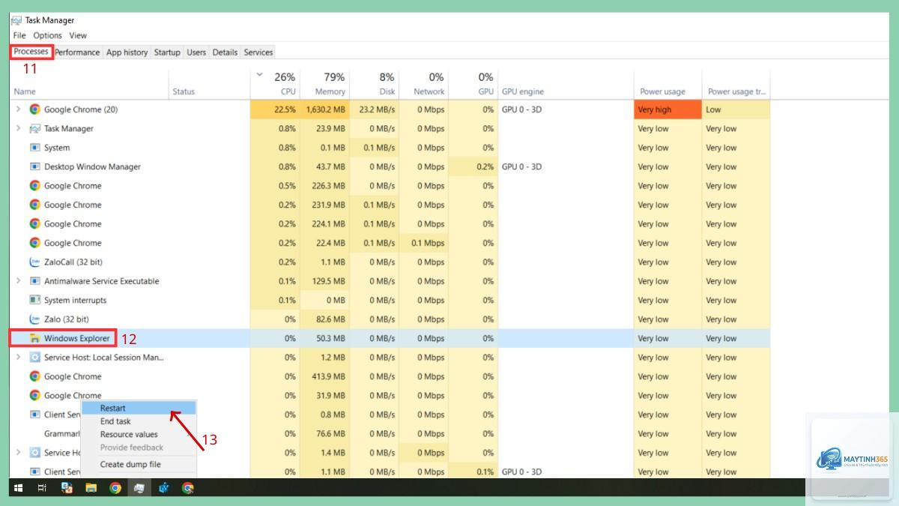Choose End task in the context menu
The height and width of the screenshot is (506, 899).
pos(139,421)
